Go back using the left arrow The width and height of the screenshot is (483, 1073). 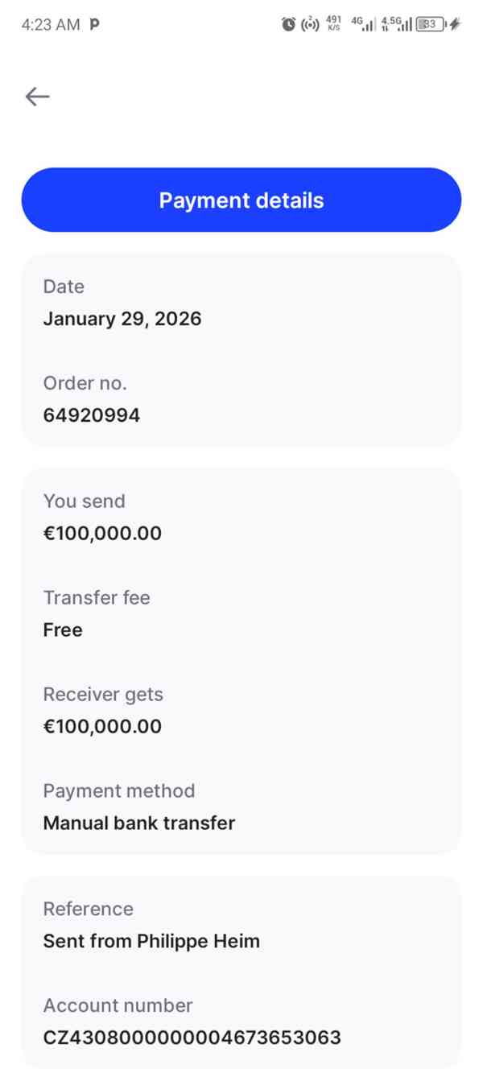click(x=37, y=97)
